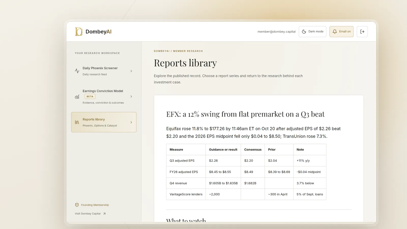Click the Q4 revenue row label
Viewport: 407px width, 229px height.
click(x=178, y=183)
